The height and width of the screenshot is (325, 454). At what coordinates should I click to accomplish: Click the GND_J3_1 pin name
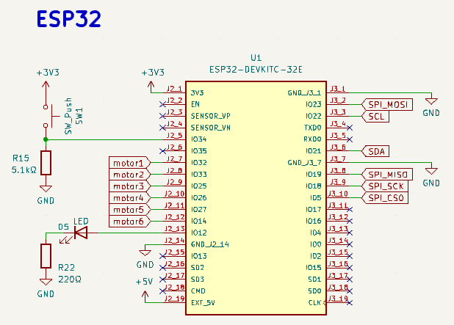click(x=304, y=93)
